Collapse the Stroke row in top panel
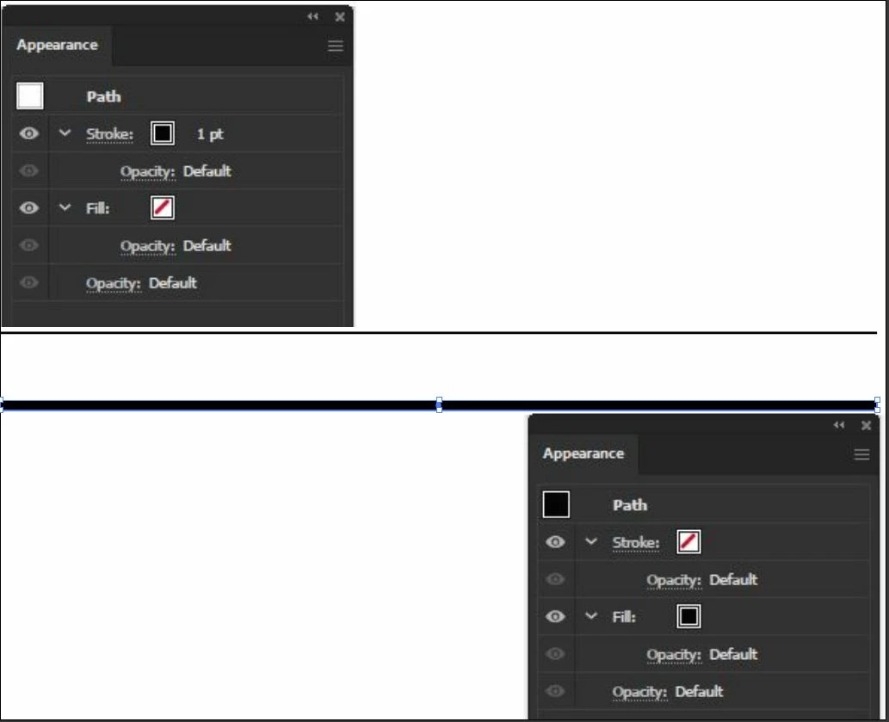 pos(65,133)
